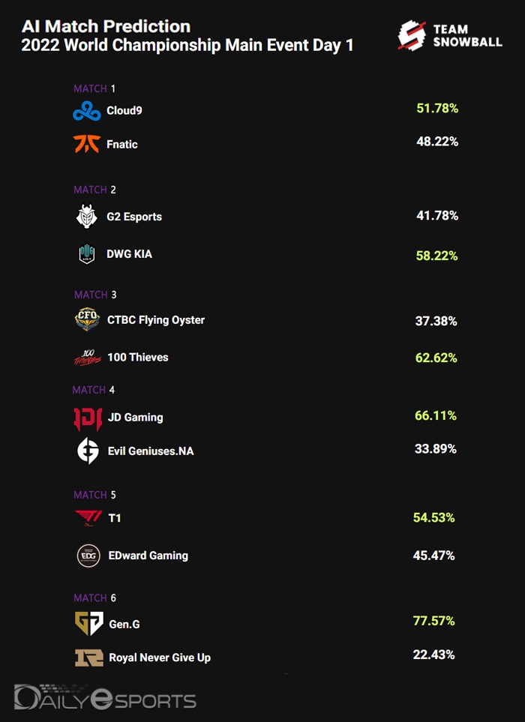Select the T1 logo
The width and height of the screenshot is (525, 722).
pos(88,517)
